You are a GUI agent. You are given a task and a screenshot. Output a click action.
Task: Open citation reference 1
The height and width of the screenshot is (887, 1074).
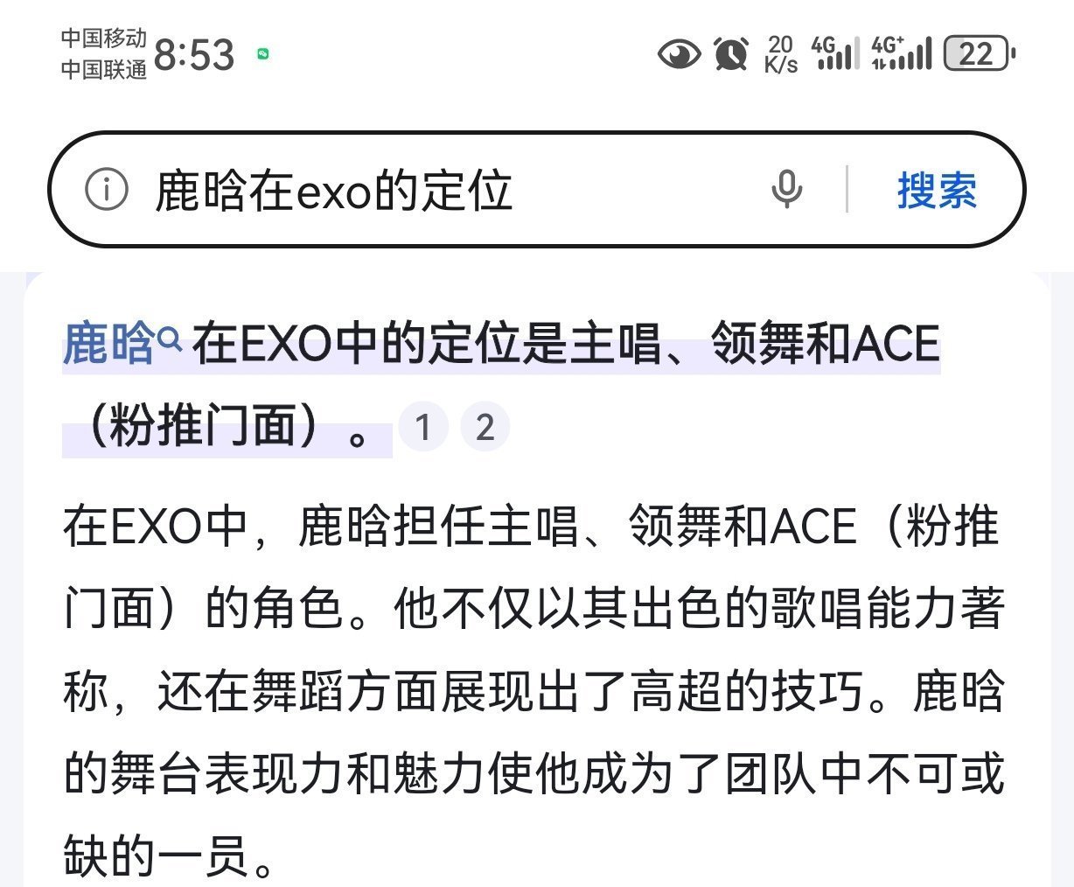pyautogui.click(x=423, y=428)
